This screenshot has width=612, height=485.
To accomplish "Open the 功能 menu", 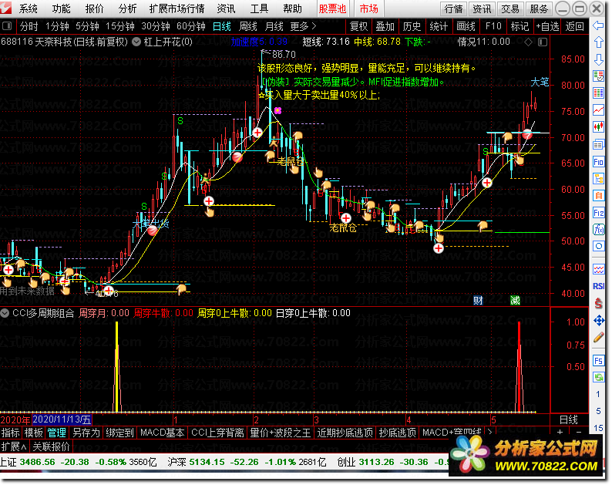I will [62, 8].
